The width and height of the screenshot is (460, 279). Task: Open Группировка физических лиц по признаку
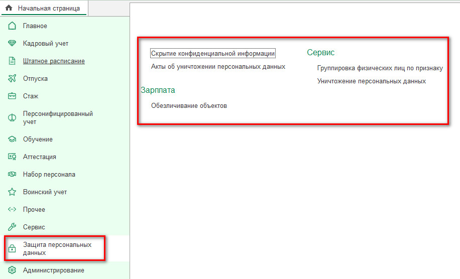[380, 68]
